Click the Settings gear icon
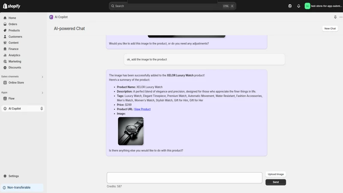 (5, 176)
